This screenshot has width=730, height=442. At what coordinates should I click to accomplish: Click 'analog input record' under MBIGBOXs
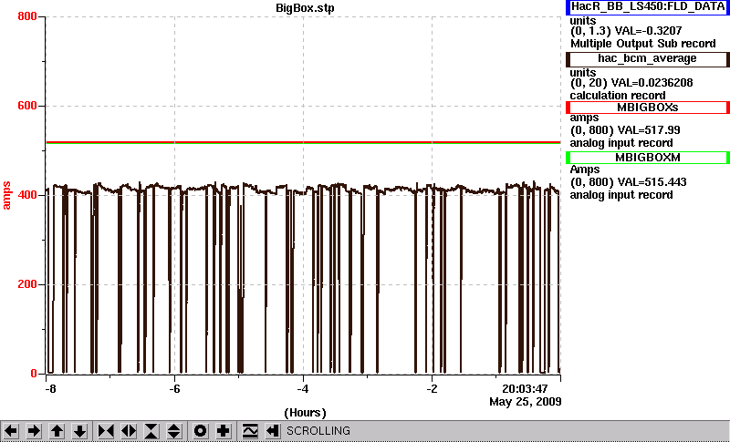[x=621, y=143]
